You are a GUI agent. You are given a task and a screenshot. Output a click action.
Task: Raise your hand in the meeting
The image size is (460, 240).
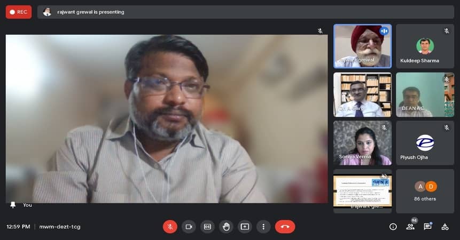tap(226, 227)
